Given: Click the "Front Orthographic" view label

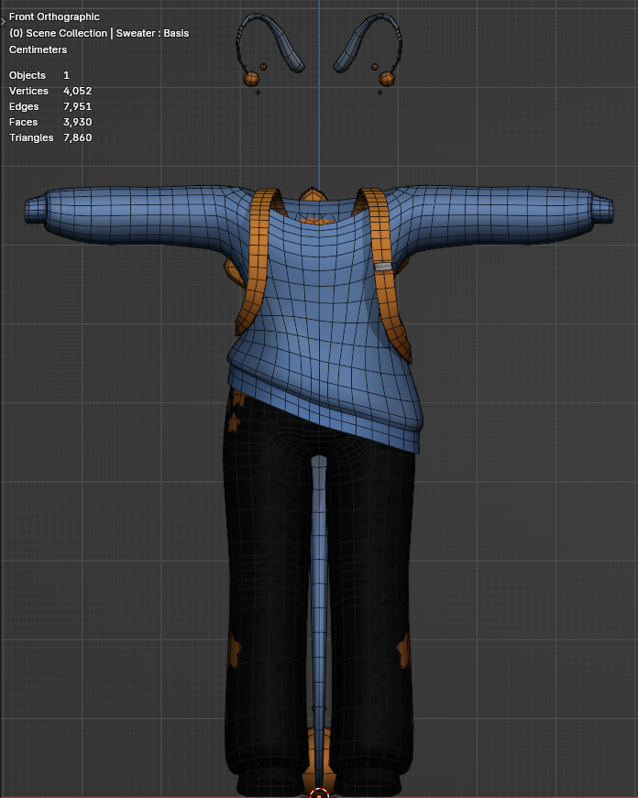Looking at the screenshot, I should click(x=54, y=16).
